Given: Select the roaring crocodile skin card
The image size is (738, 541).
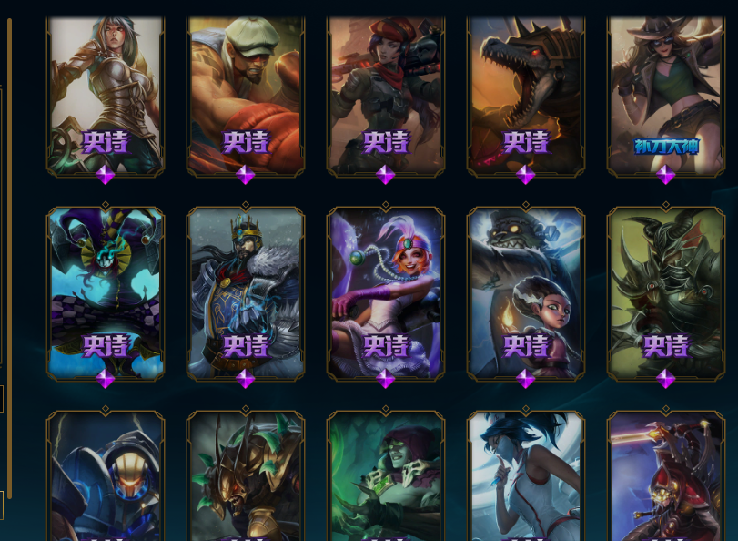Looking at the screenshot, I should tap(526, 96).
